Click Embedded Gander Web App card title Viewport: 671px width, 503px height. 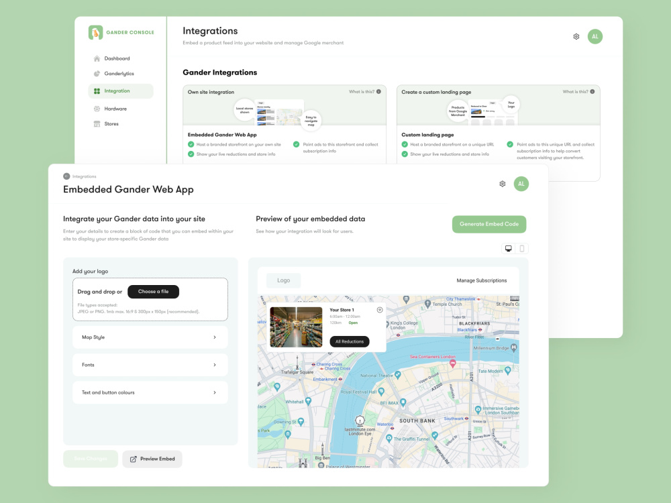click(x=222, y=135)
